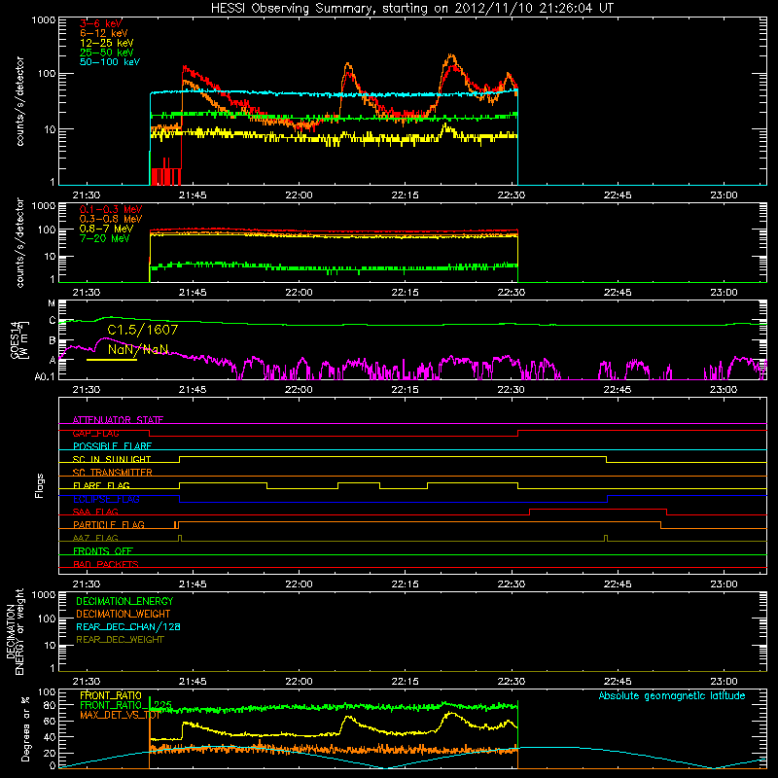Click the FRONTS_OFF flag label

(103, 550)
